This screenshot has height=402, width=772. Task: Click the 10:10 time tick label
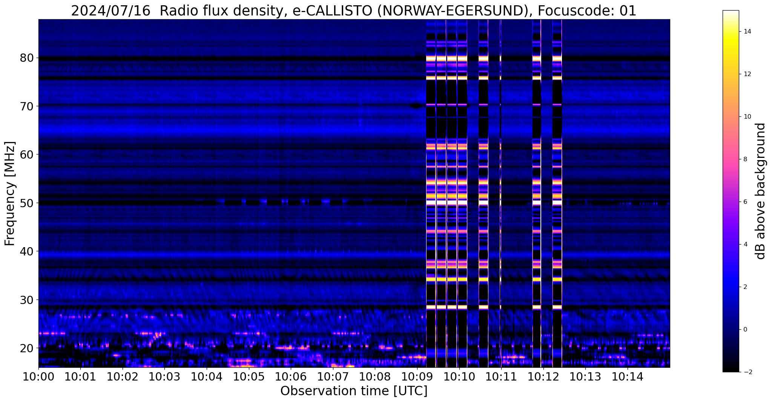pos(459,377)
